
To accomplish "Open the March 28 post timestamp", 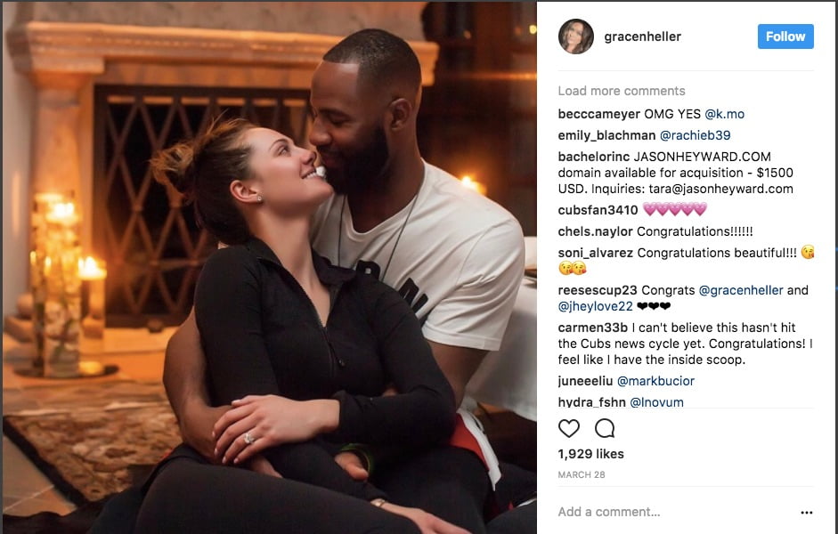I will coord(581,474).
